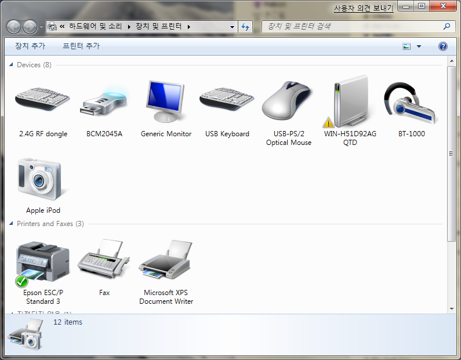Click the details pane printer-camera icon

coord(26,334)
